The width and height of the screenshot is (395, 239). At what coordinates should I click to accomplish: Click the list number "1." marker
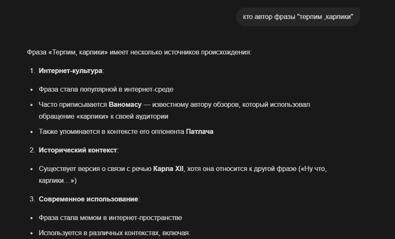point(32,71)
